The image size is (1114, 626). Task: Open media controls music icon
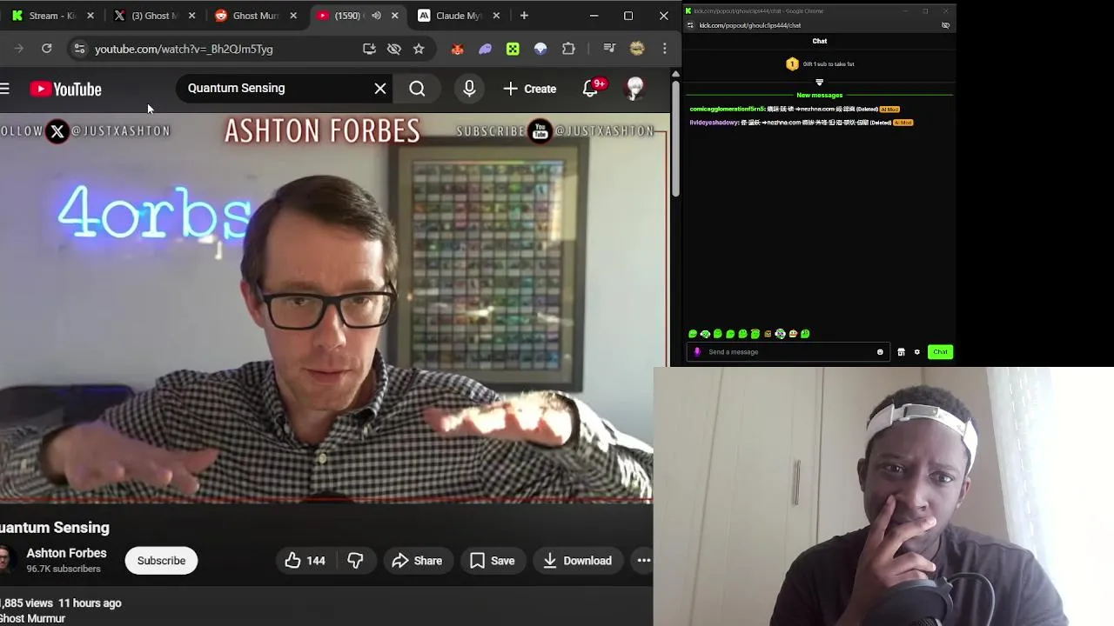pos(609,49)
